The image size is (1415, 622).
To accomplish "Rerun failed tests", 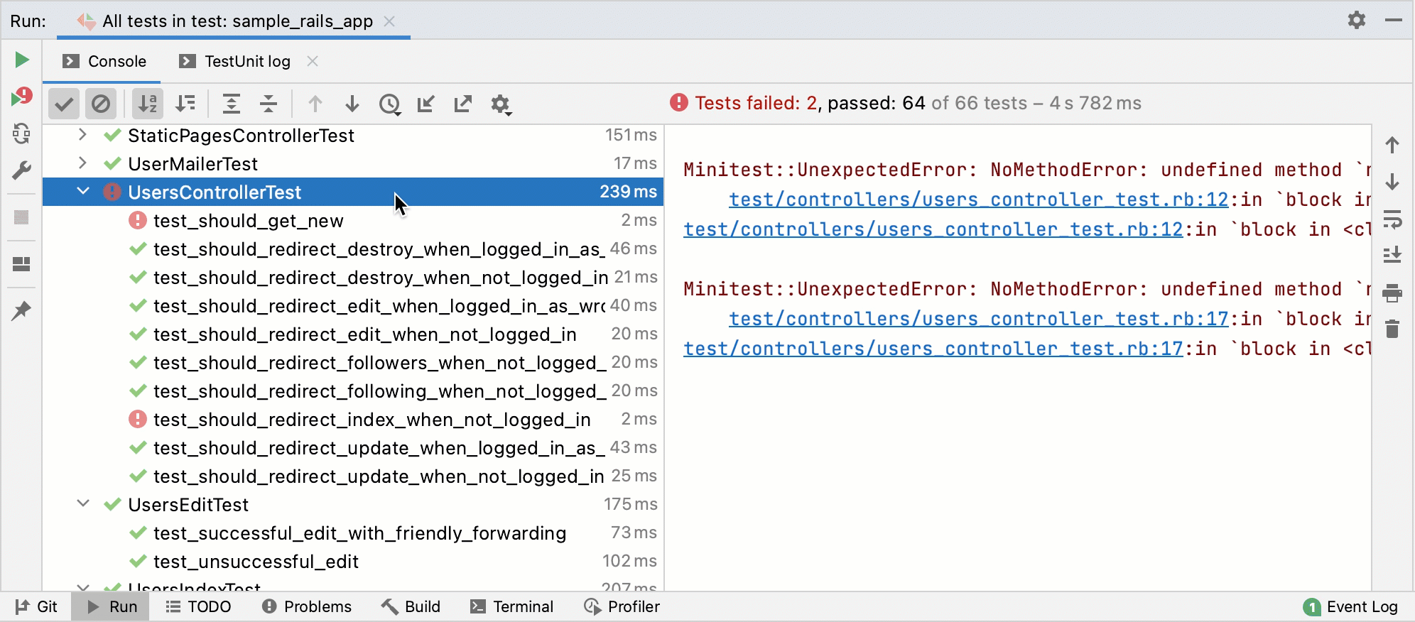I will pos(22,97).
